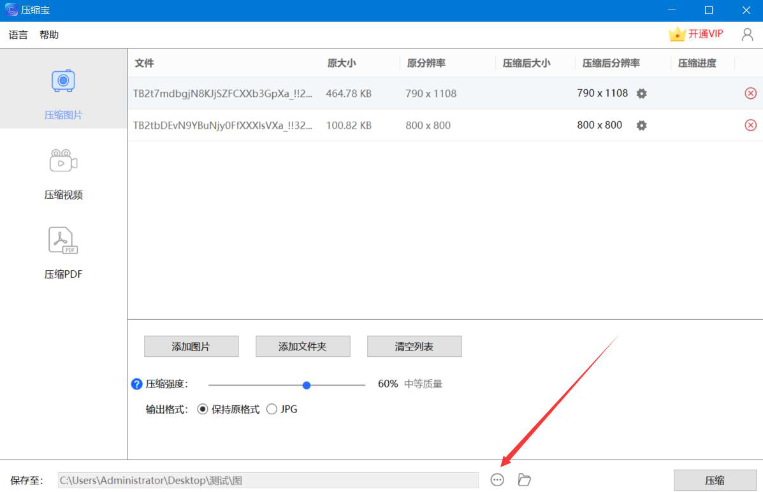The image size is (763, 492).
Task: Select the 保持原格式 radio option
Action: pyautogui.click(x=203, y=409)
